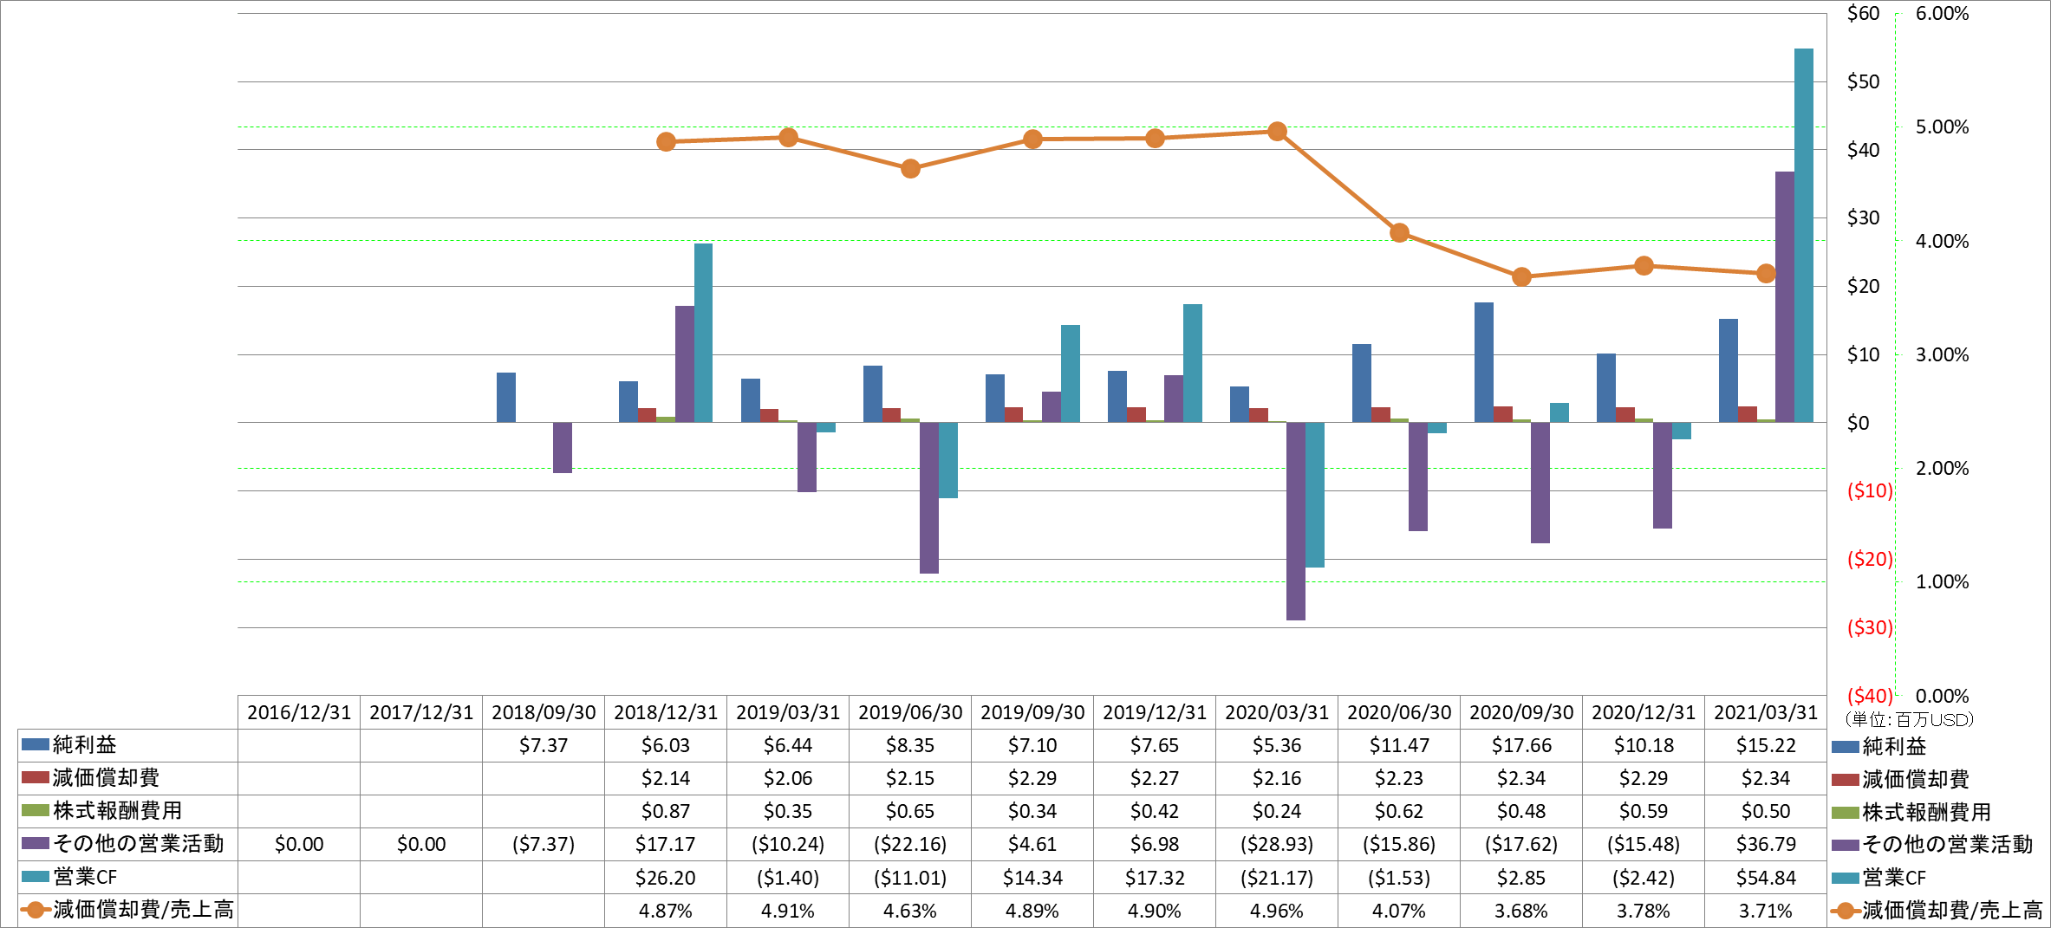Click the (単位:百万USD) unit note
Viewport: 2051px width, 928px height.
[x=1909, y=719]
